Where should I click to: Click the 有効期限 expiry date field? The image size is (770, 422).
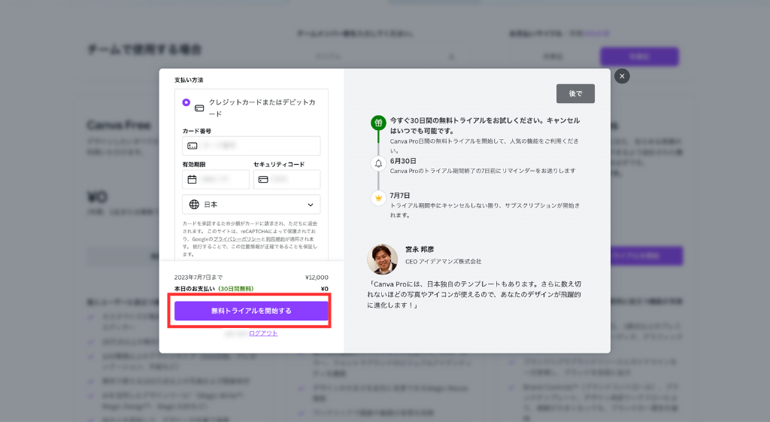click(216, 179)
